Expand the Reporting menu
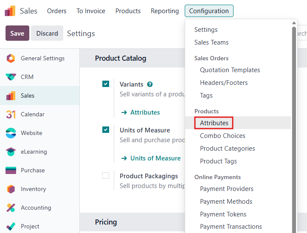Image resolution: width=307 pixels, height=233 pixels. pos(165,11)
